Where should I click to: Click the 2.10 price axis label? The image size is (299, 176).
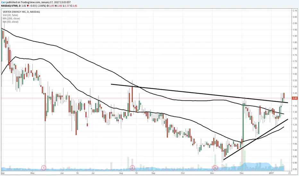(295, 11)
